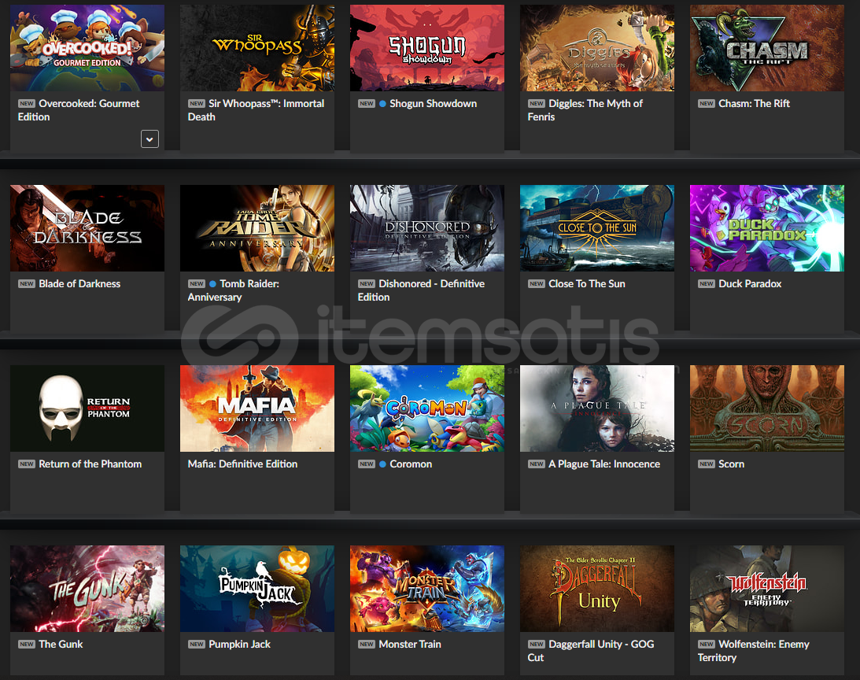Click the NEW badge beside Close To The Sun

[537, 284]
